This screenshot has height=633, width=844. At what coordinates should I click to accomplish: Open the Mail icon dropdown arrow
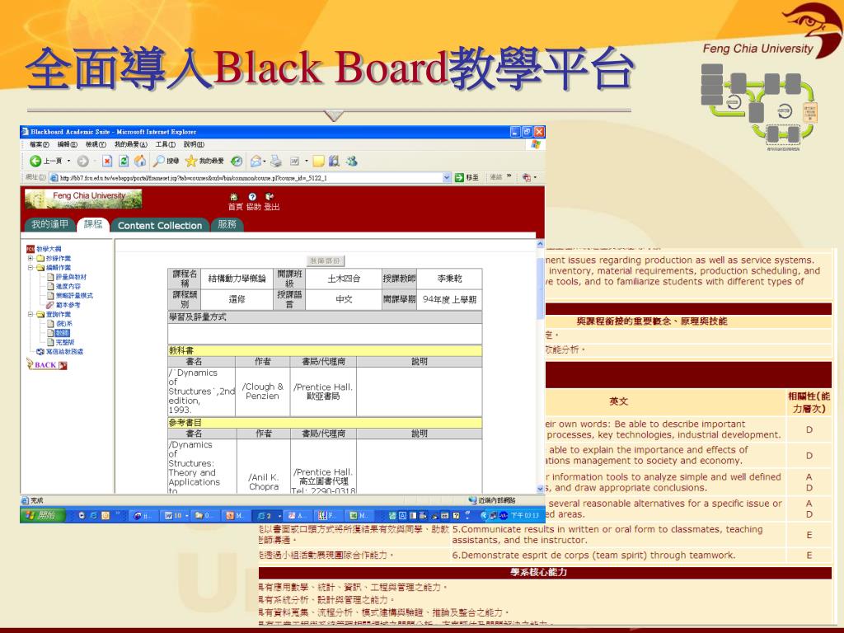(x=265, y=161)
